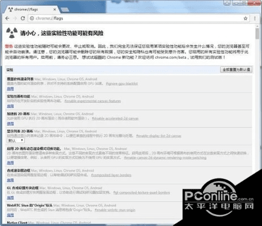Enable the 合成渲染层边框 flag
The height and width of the screenshot is (226, 262).
coord(10,180)
